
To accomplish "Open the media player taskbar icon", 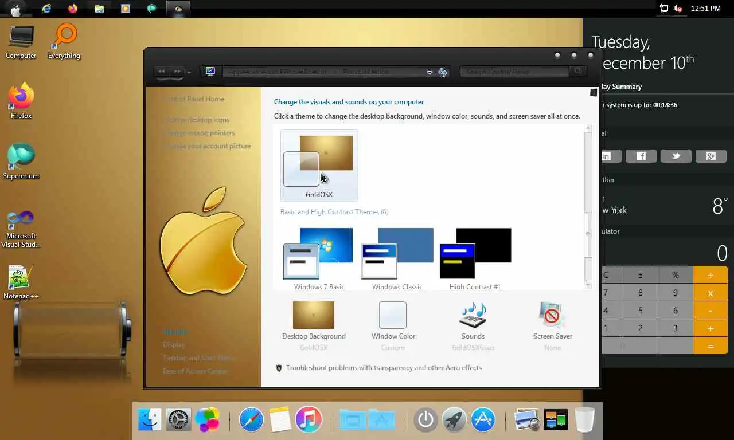I will click(126, 9).
